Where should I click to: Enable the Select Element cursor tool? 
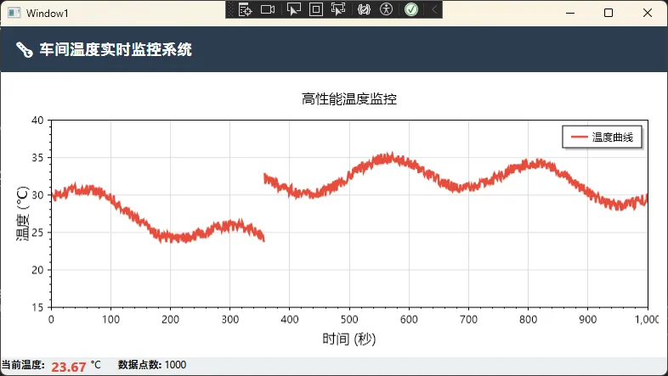coord(293,9)
